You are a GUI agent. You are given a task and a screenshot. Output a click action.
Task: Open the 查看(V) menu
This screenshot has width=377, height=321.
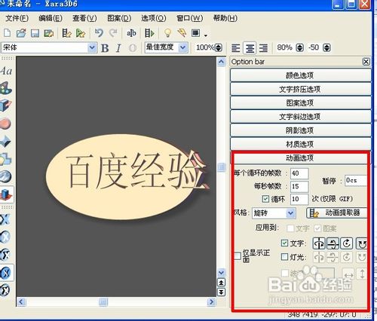[x=84, y=18]
